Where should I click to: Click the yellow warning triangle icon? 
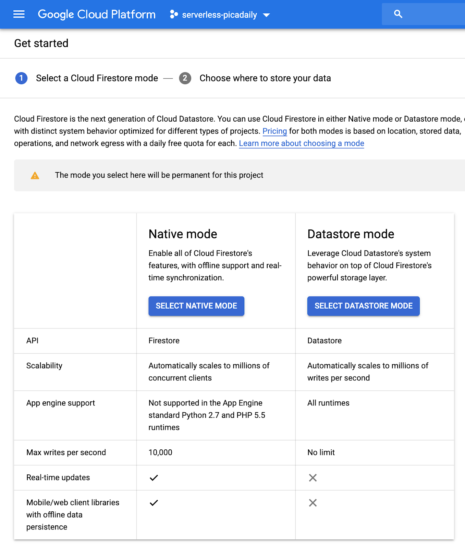(x=35, y=176)
